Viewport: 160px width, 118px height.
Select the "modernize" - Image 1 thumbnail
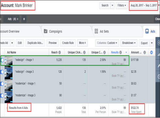(9, 85)
